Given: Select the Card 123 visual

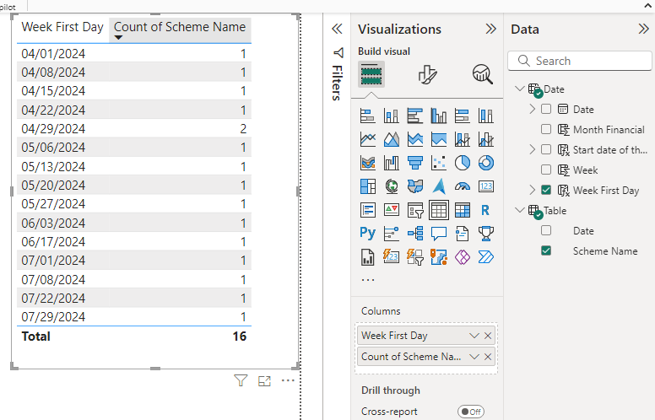Looking at the screenshot, I should pyautogui.click(x=486, y=186).
